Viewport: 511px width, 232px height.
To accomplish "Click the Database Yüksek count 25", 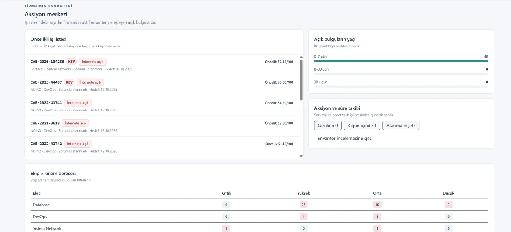I will click(x=303, y=205).
